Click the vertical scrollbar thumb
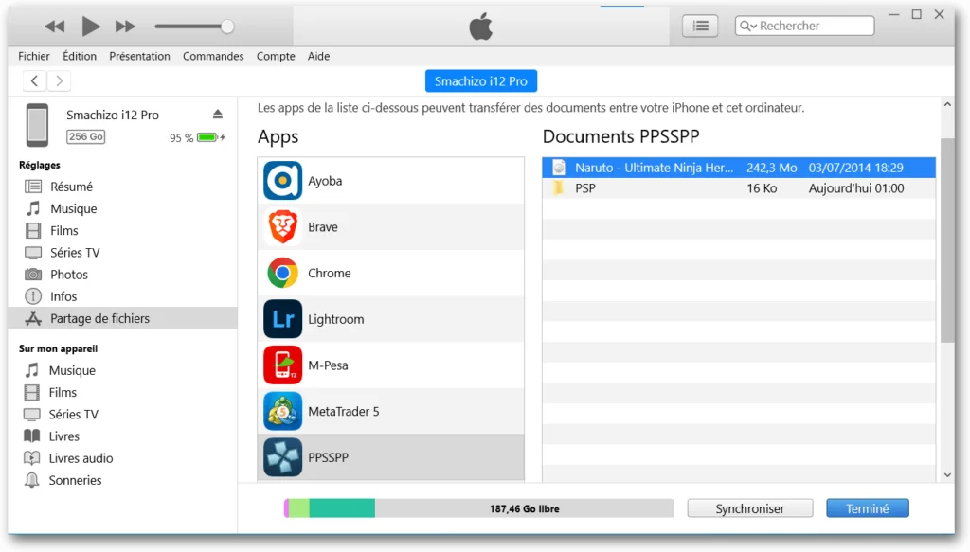 click(947, 240)
